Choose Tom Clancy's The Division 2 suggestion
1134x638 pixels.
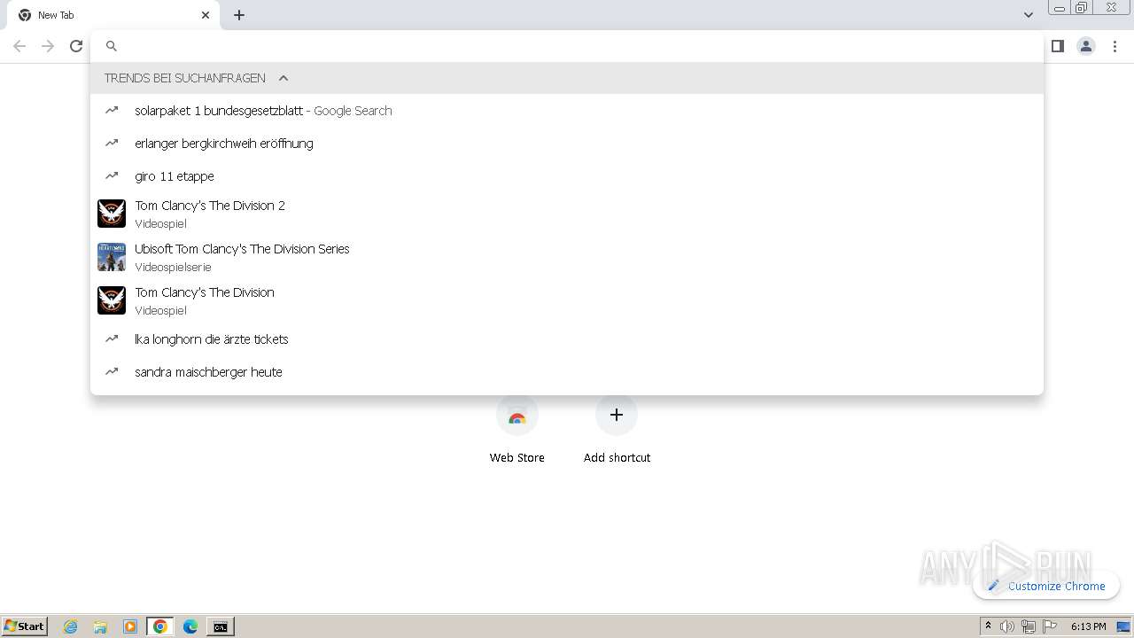567,214
